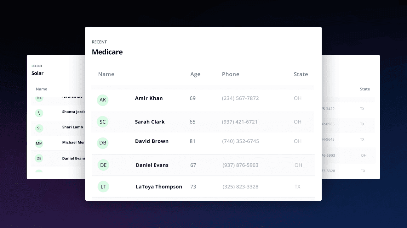407x228 pixels.
Task: Click the Phone column header in Medicare
Action: pyautogui.click(x=231, y=74)
